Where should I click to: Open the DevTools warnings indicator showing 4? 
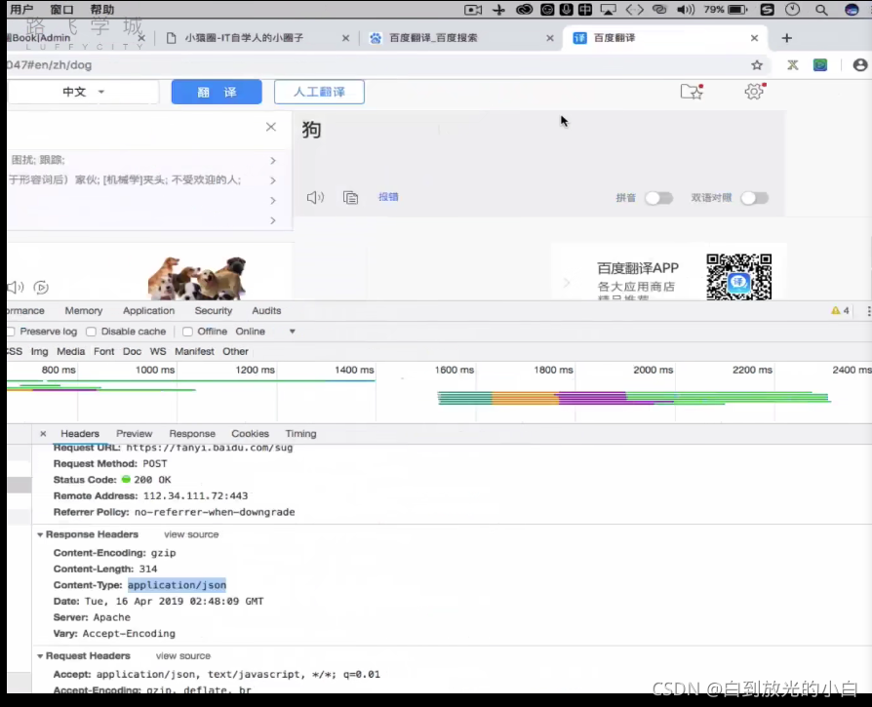[840, 311]
